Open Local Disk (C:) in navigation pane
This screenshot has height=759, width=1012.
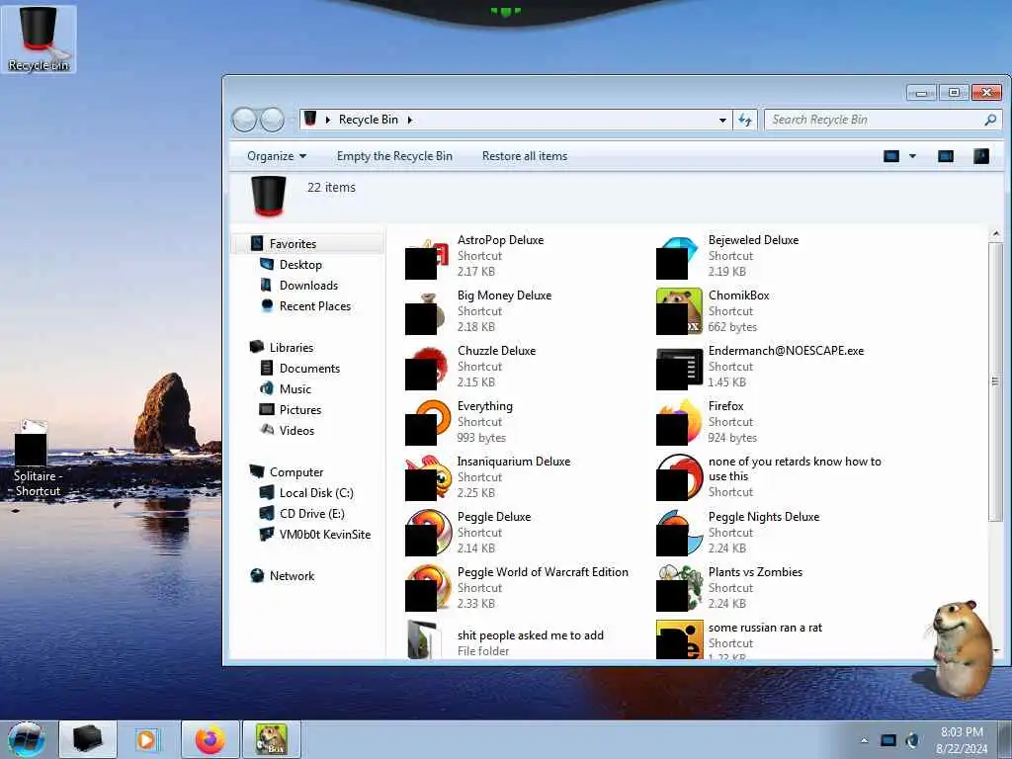click(x=316, y=492)
